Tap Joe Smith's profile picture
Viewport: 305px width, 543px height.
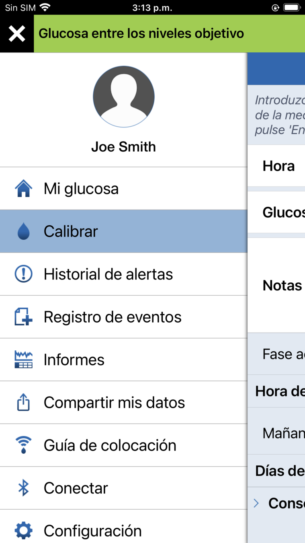[x=124, y=97]
